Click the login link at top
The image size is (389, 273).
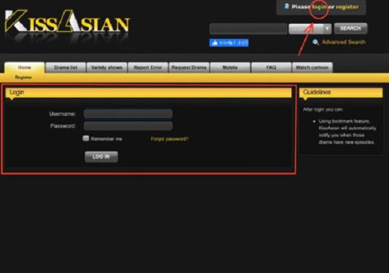click(319, 7)
